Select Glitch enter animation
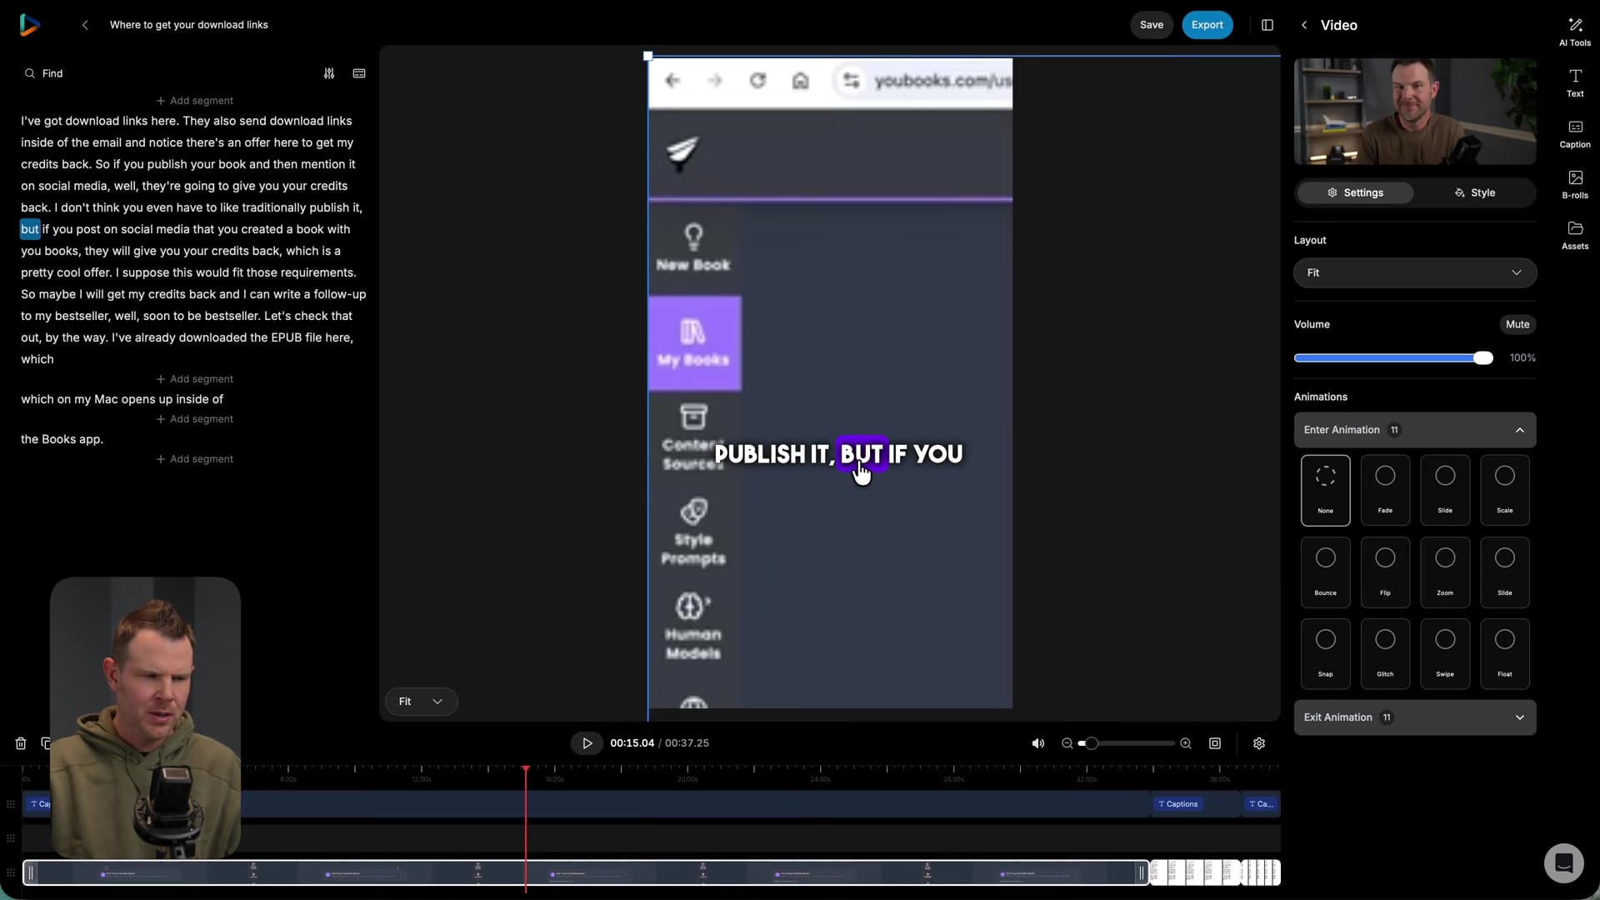This screenshot has width=1600, height=900. click(1385, 654)
